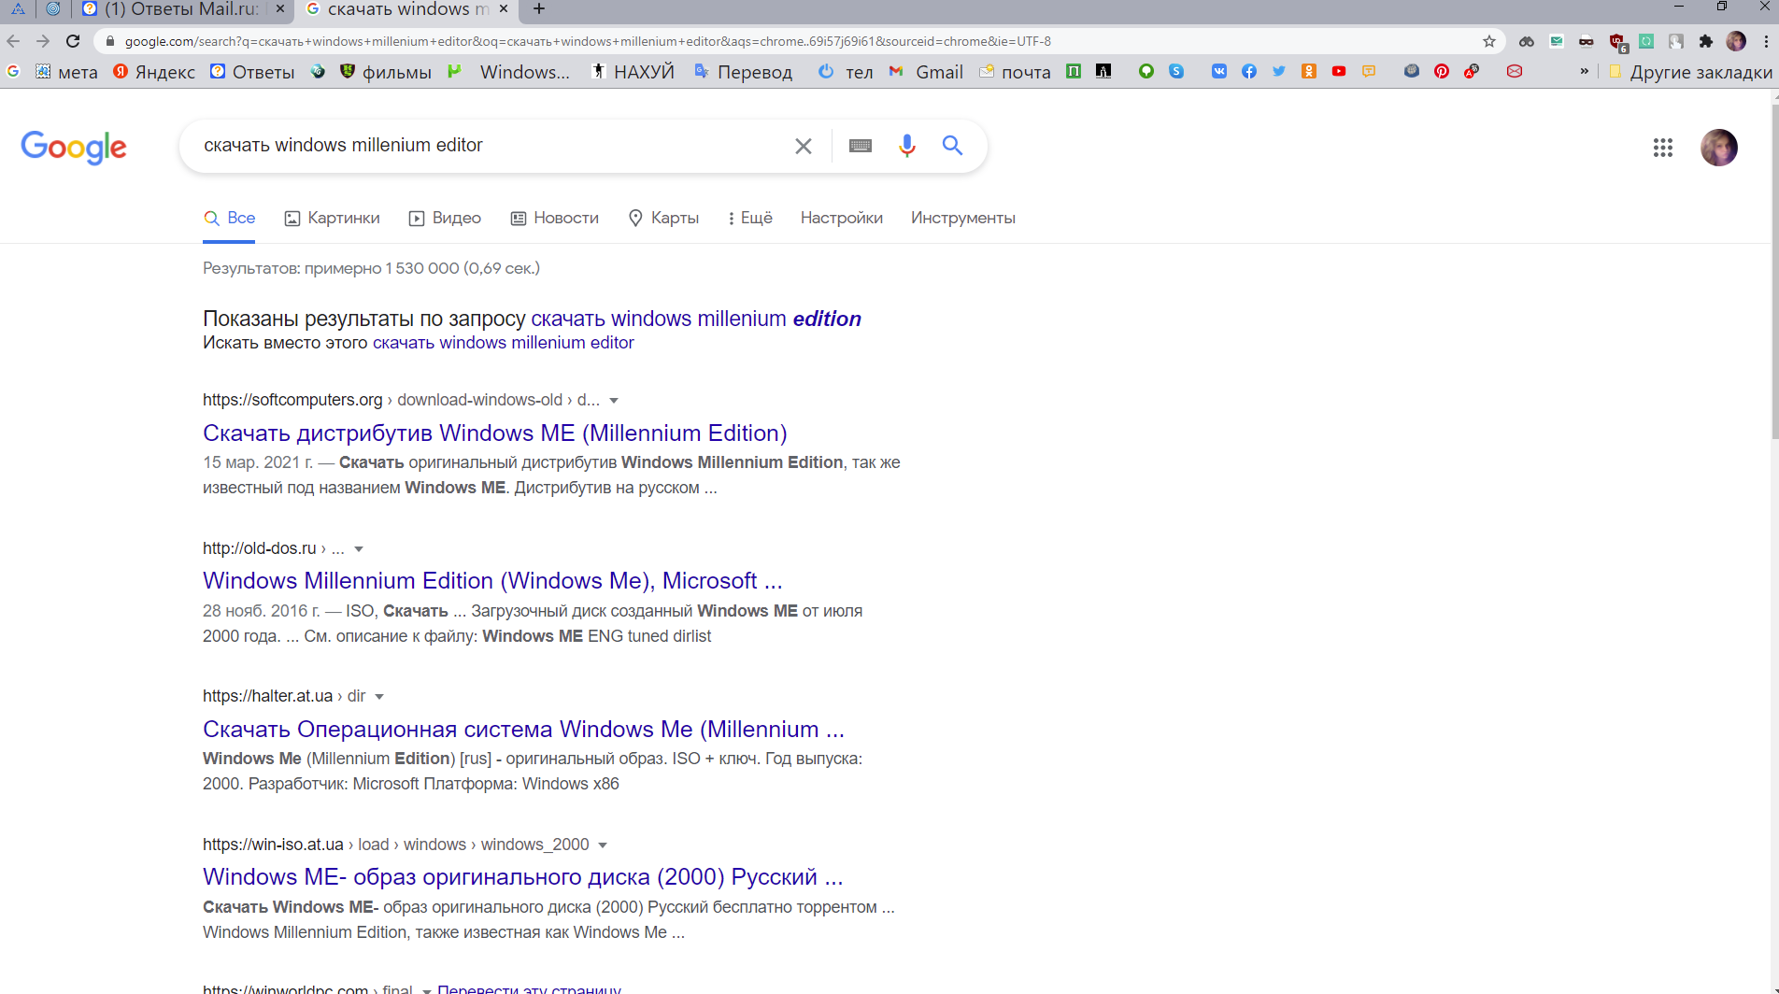Open the фильмы bookmark
1779x994 pixels.
click(386, 72)
